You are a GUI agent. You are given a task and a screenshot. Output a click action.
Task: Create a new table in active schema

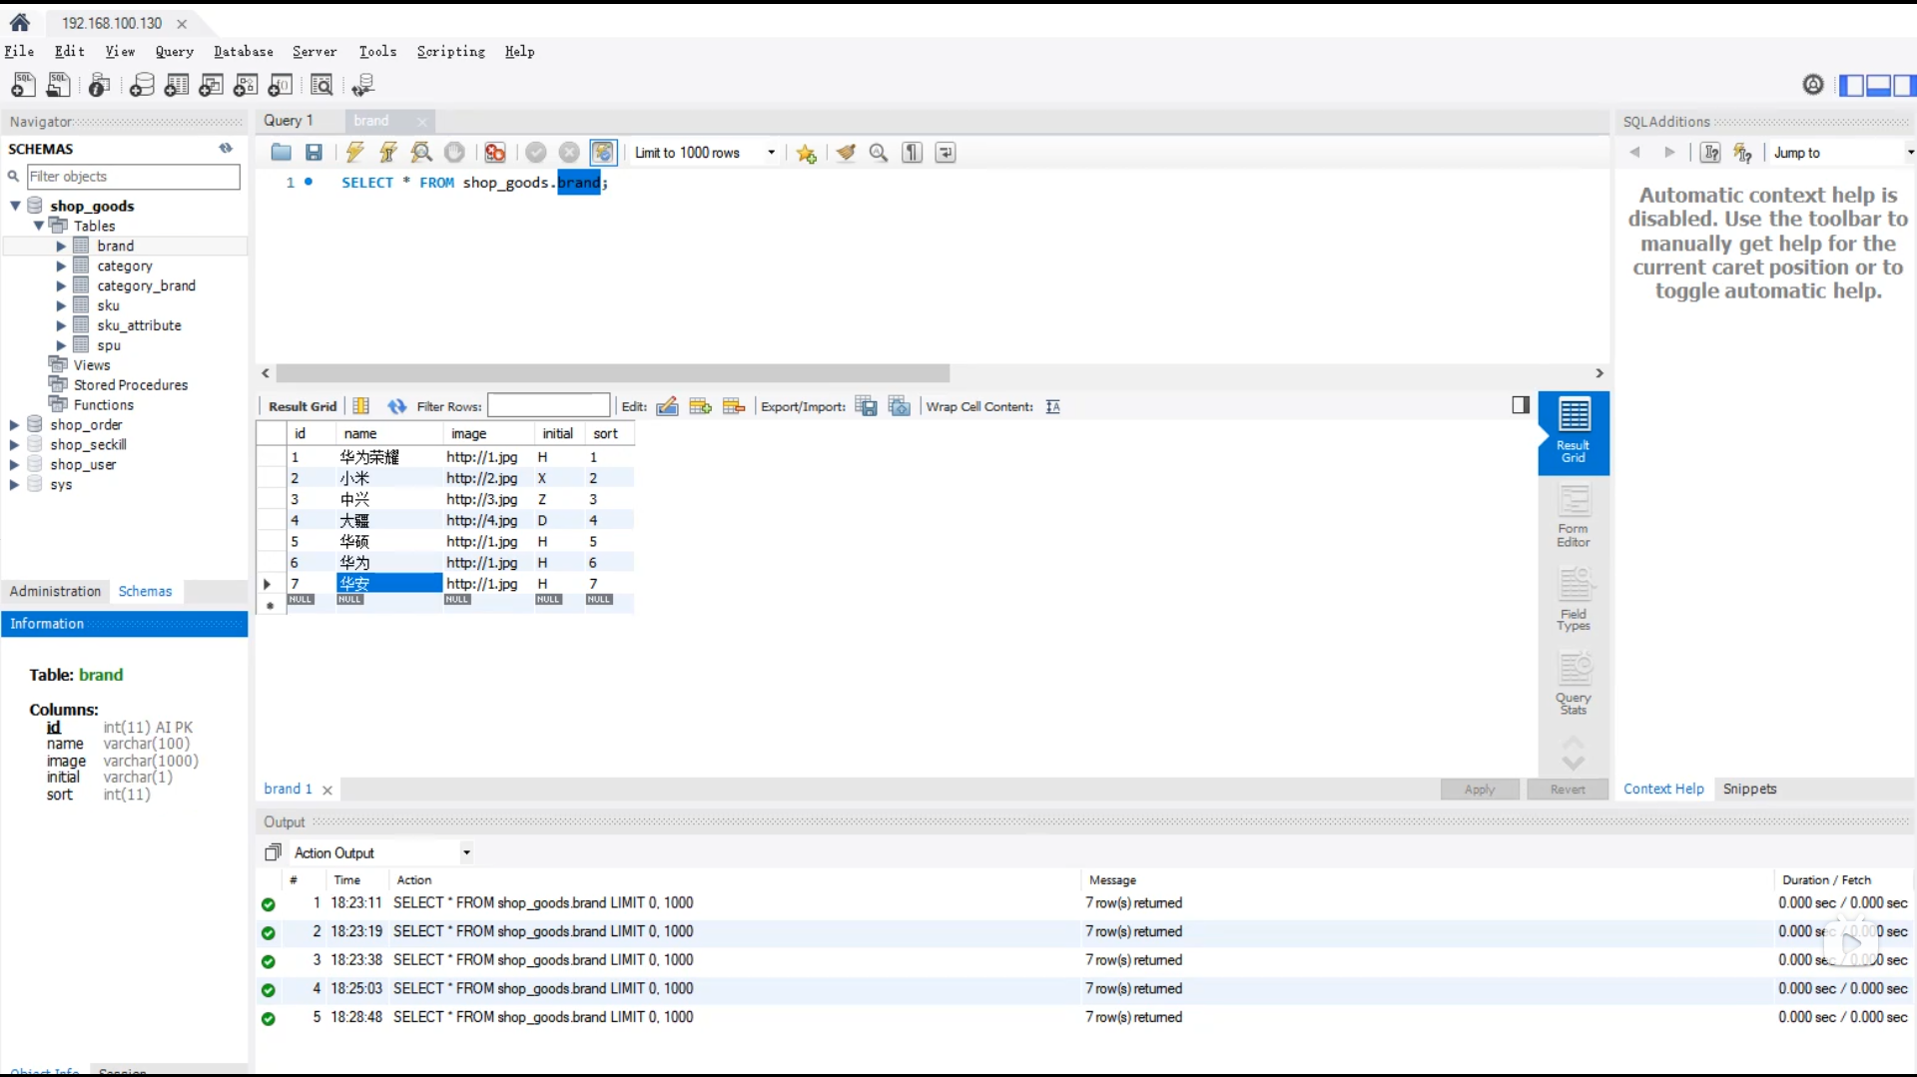177,85
